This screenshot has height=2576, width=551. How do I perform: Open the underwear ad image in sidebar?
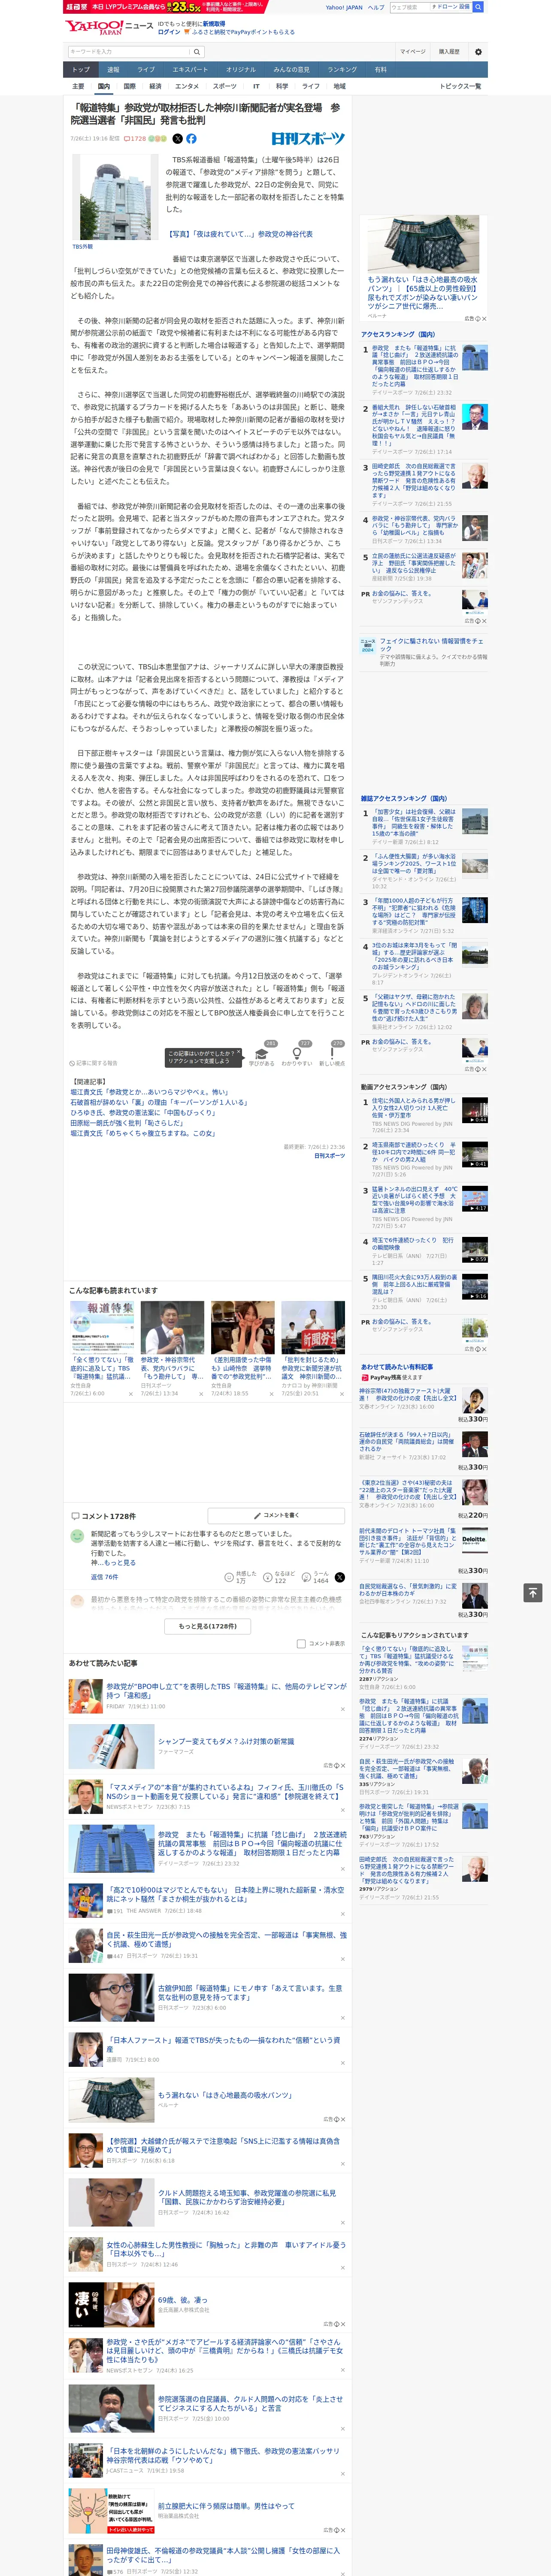point(424,243)
